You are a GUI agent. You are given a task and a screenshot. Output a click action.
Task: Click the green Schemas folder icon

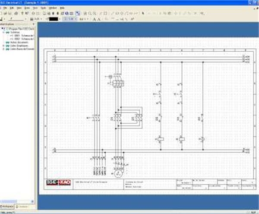(8, 32)
